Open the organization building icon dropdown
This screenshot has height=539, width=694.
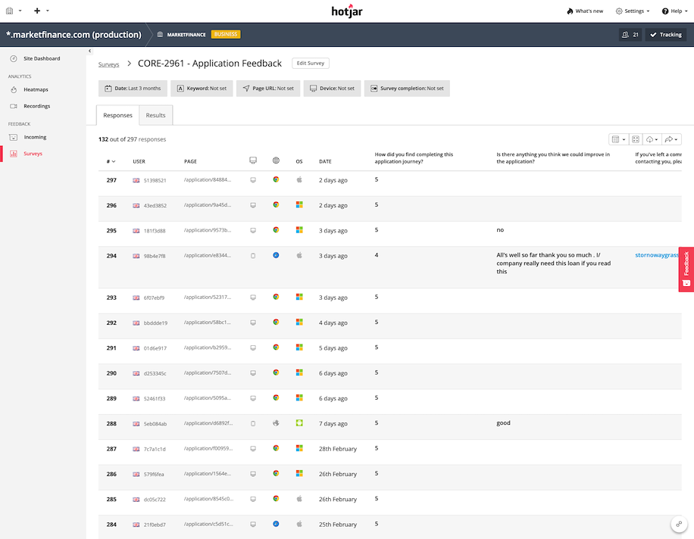coord(14,11)
